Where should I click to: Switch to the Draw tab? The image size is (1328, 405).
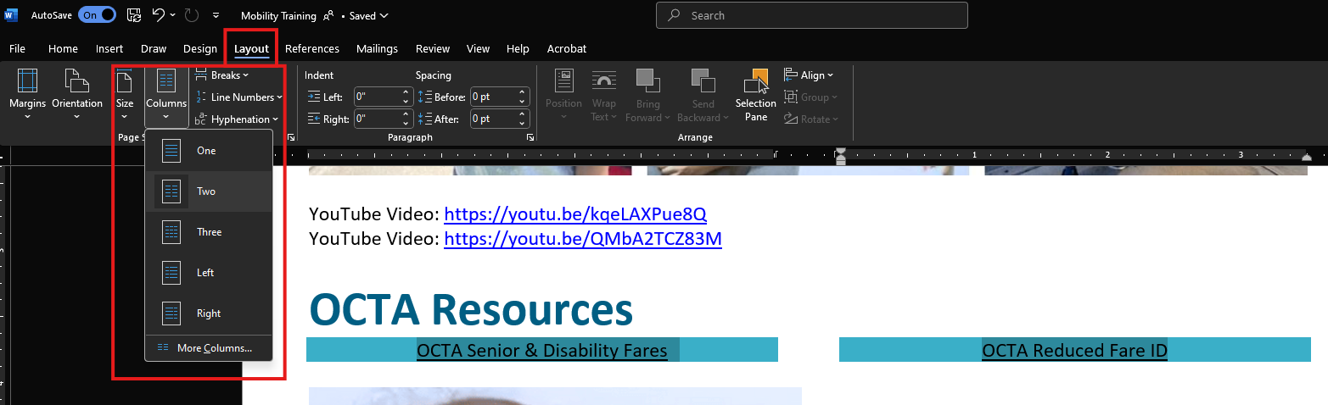[154, 49]
